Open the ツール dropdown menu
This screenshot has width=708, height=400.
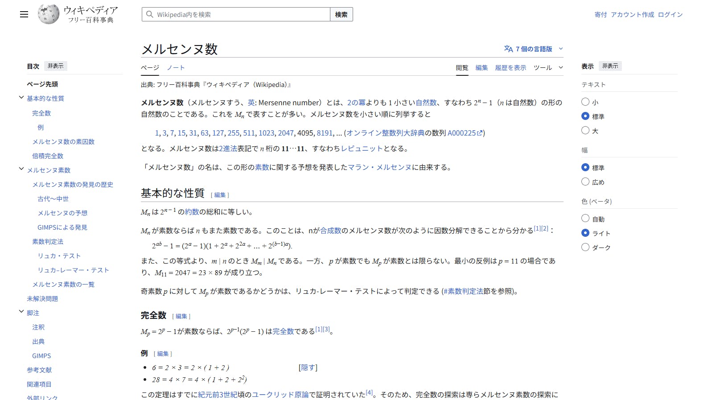548,68
